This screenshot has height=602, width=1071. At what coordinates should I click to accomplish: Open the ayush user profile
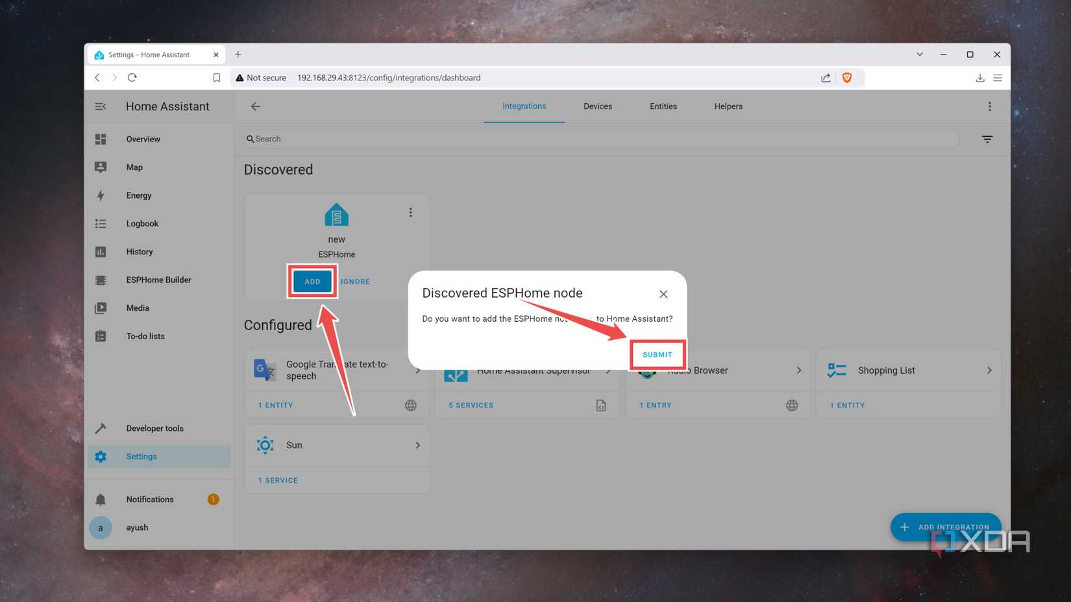(159, 528)
